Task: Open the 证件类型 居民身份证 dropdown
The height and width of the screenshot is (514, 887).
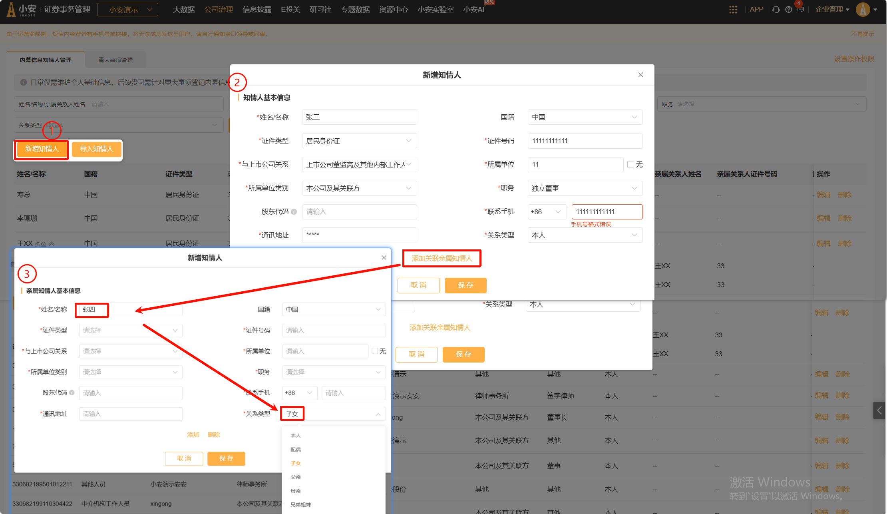Action: [x=359, y=141]
